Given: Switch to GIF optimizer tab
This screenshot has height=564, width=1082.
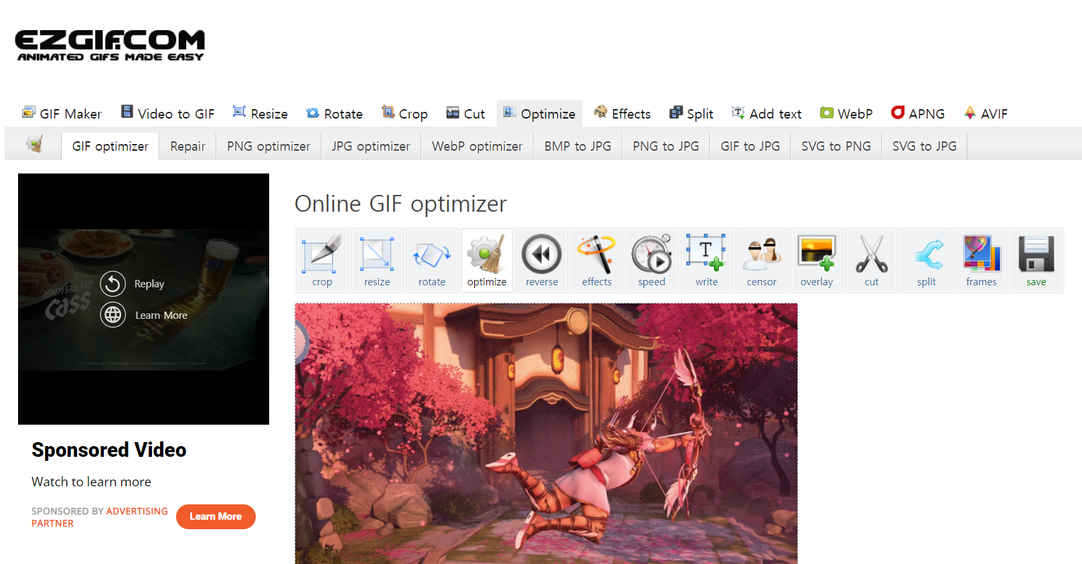Looking at the screenshot, I should tap(110, 146).
